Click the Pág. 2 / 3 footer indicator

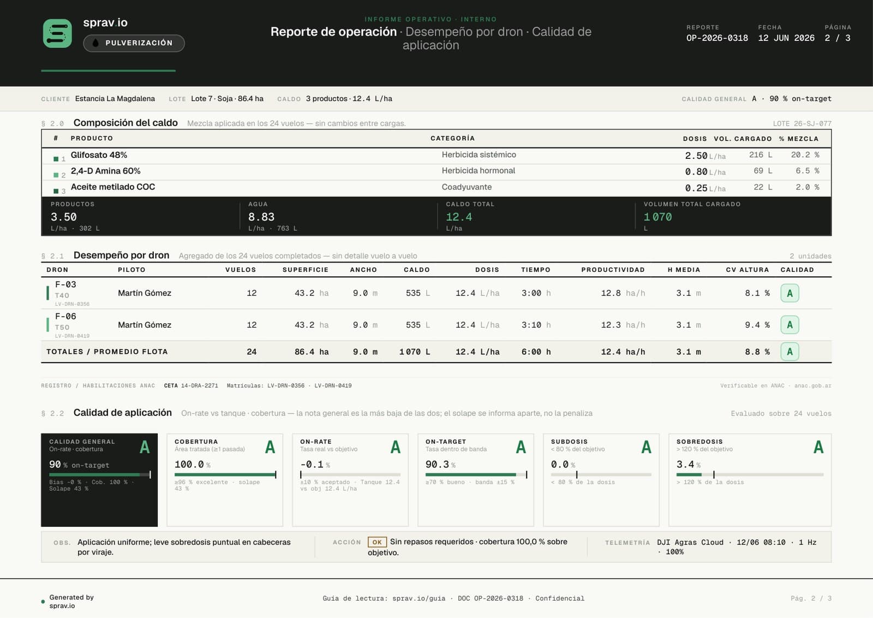point(811,598)
